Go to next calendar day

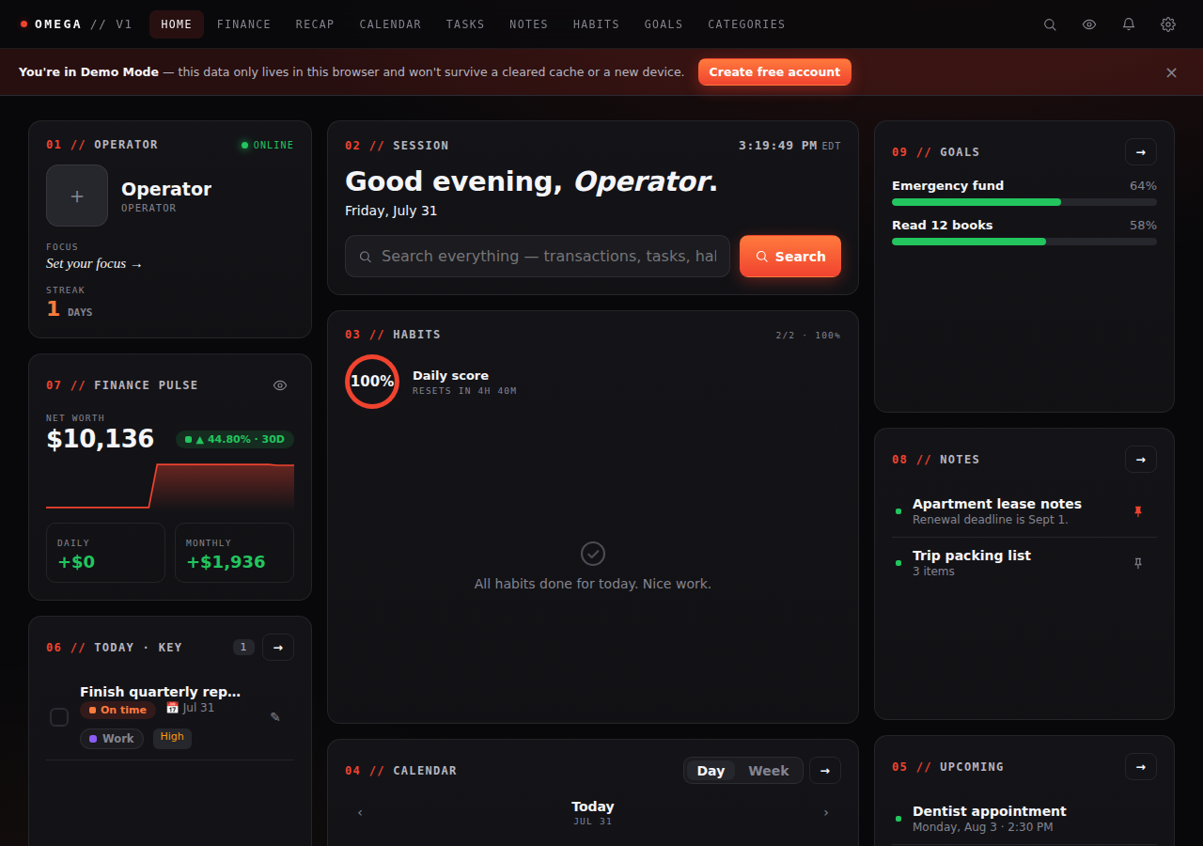click(826, 813)
